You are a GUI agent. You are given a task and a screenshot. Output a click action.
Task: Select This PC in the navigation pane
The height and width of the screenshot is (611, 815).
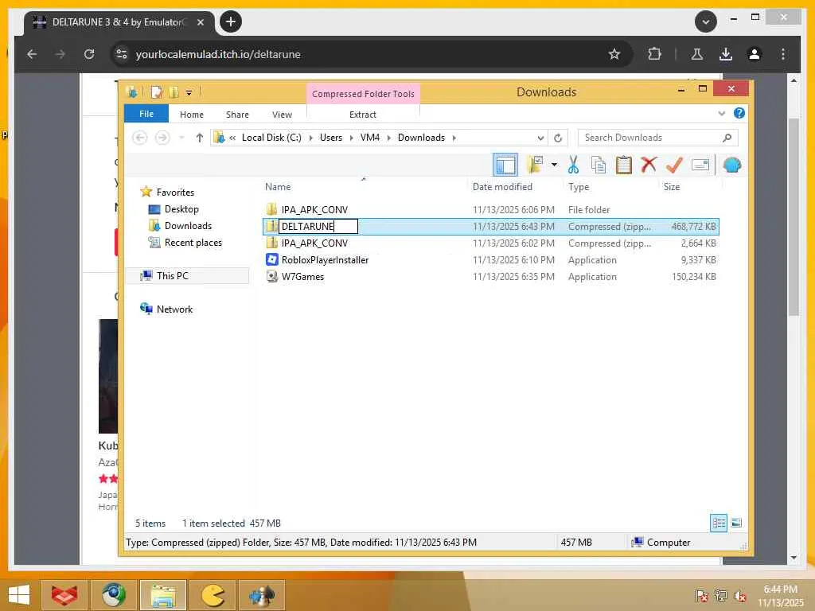click(172, 275)
